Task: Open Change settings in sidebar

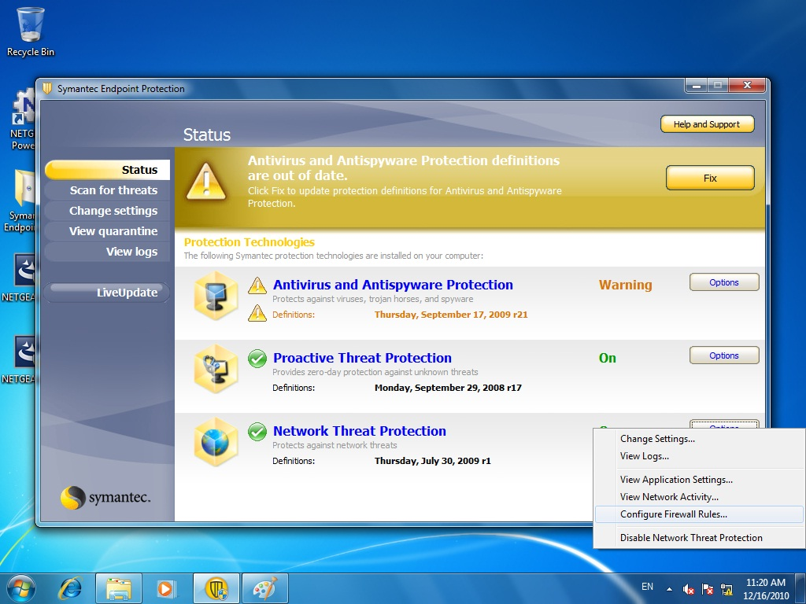Action: [x=107, y=211]
